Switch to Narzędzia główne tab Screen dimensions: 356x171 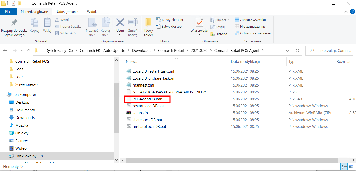pyautogui.click(x=34, y=12)
